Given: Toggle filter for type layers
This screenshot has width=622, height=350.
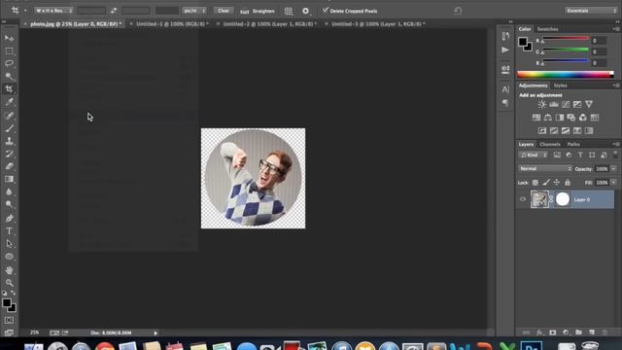Looking at the screenshot, I should pos(580,156).
